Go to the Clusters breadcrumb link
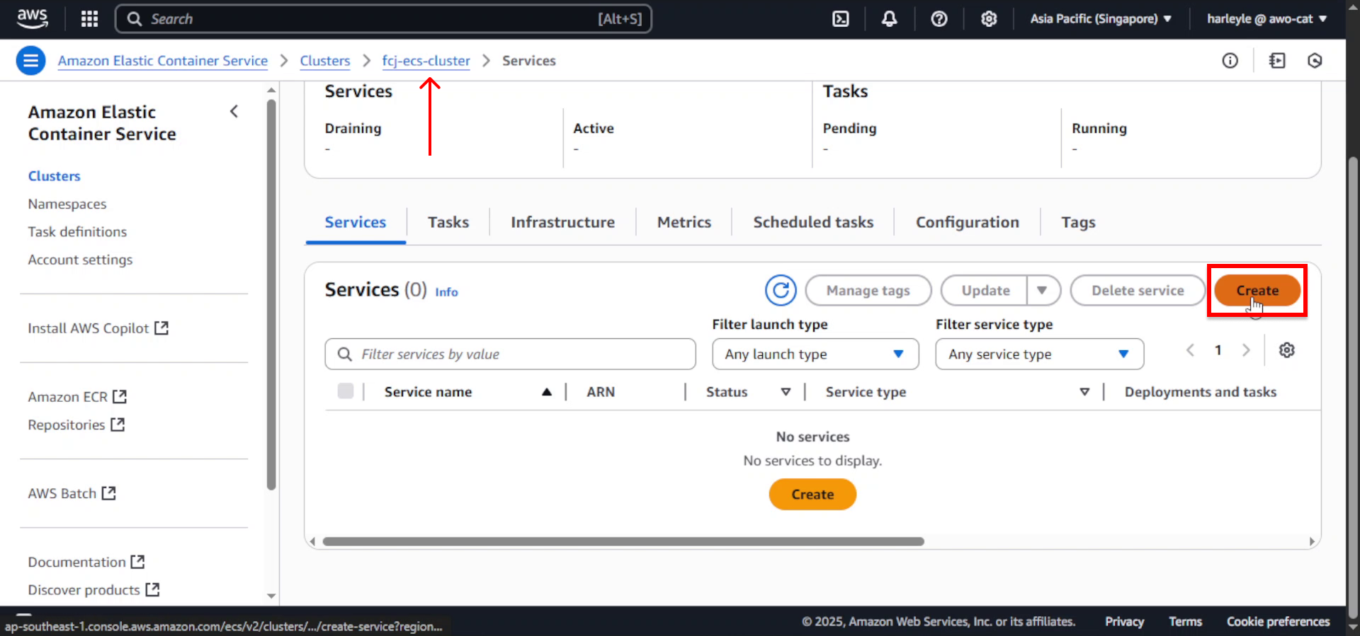 [x=325, y=61]
